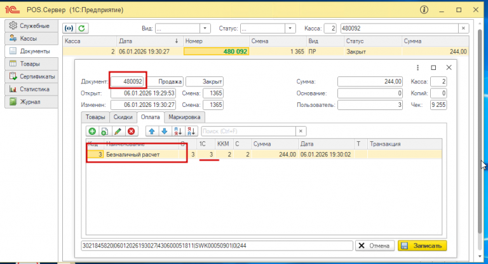Switch to the Товары tab
Screen dimensions: 488x264
95,117
